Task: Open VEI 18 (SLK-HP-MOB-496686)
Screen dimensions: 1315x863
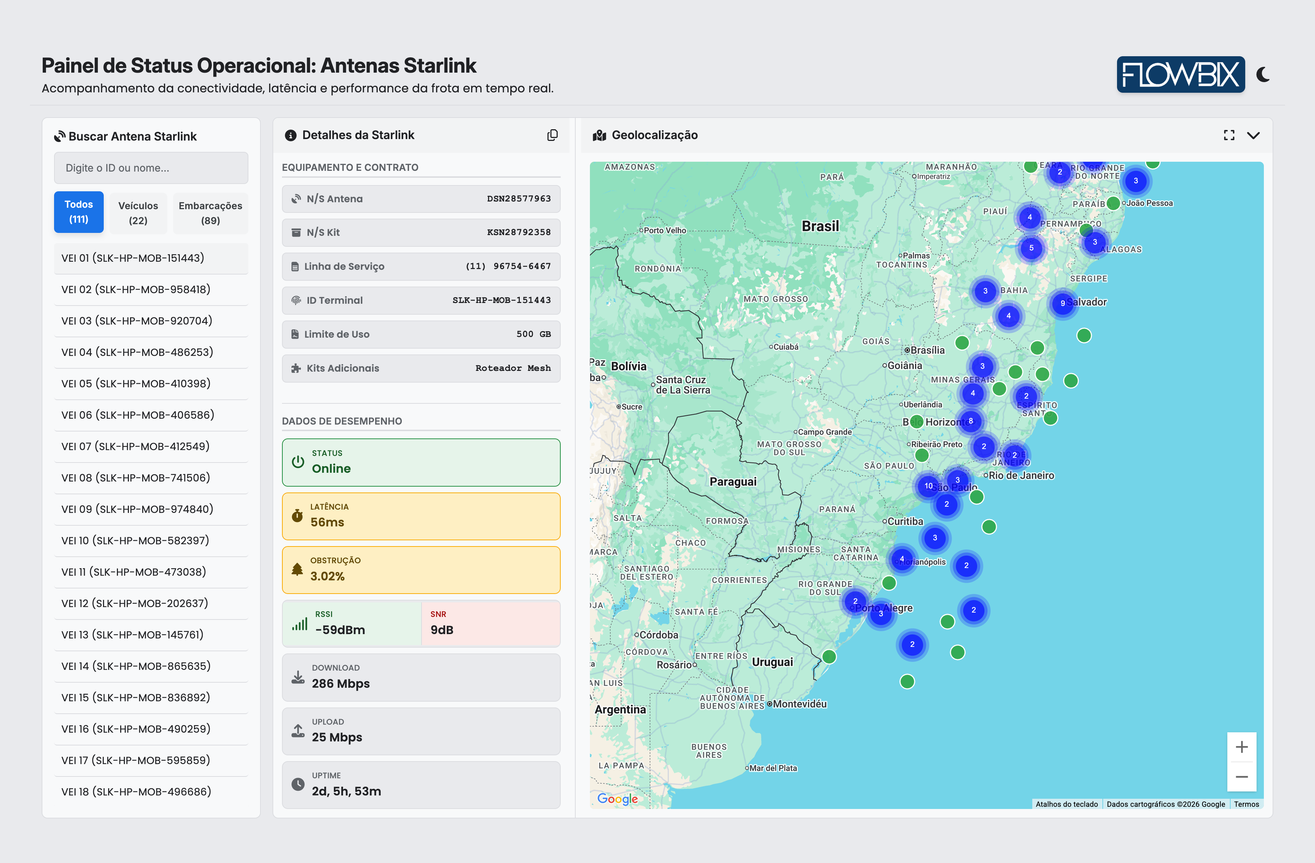Action: click(151, 792)
